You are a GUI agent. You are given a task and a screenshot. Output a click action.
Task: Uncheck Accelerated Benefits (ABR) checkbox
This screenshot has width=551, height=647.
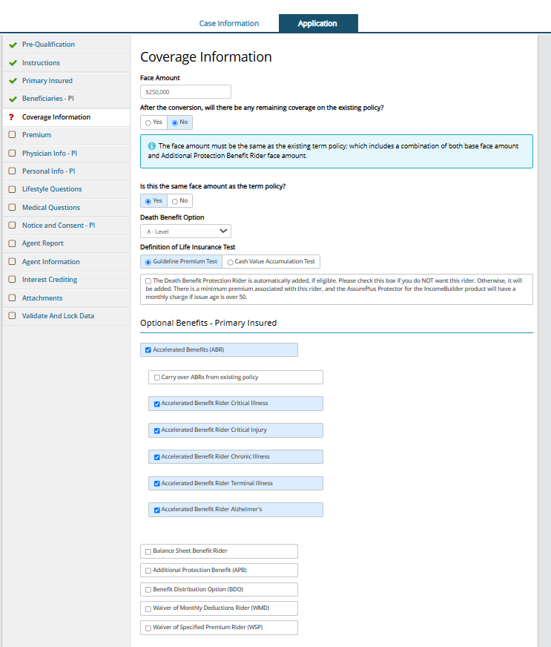[x=148, y=350]
